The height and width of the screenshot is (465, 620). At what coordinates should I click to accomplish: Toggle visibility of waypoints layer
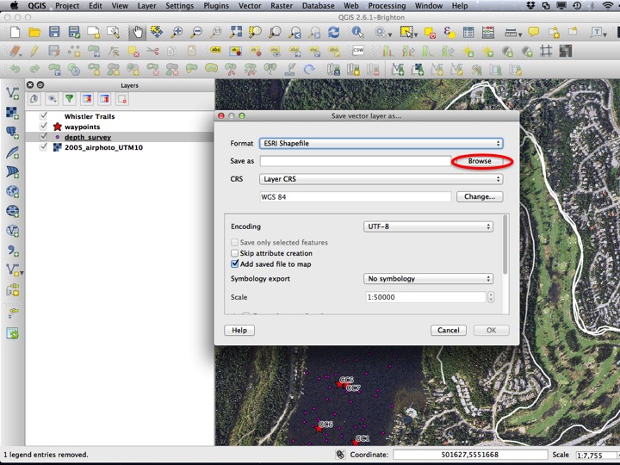click(x=44, y=126)
